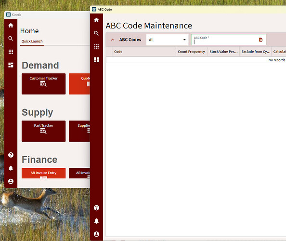Screen dimensions: 286x241
Task: Sort by the Count Frequency column header
Action: tap(192, 52)
